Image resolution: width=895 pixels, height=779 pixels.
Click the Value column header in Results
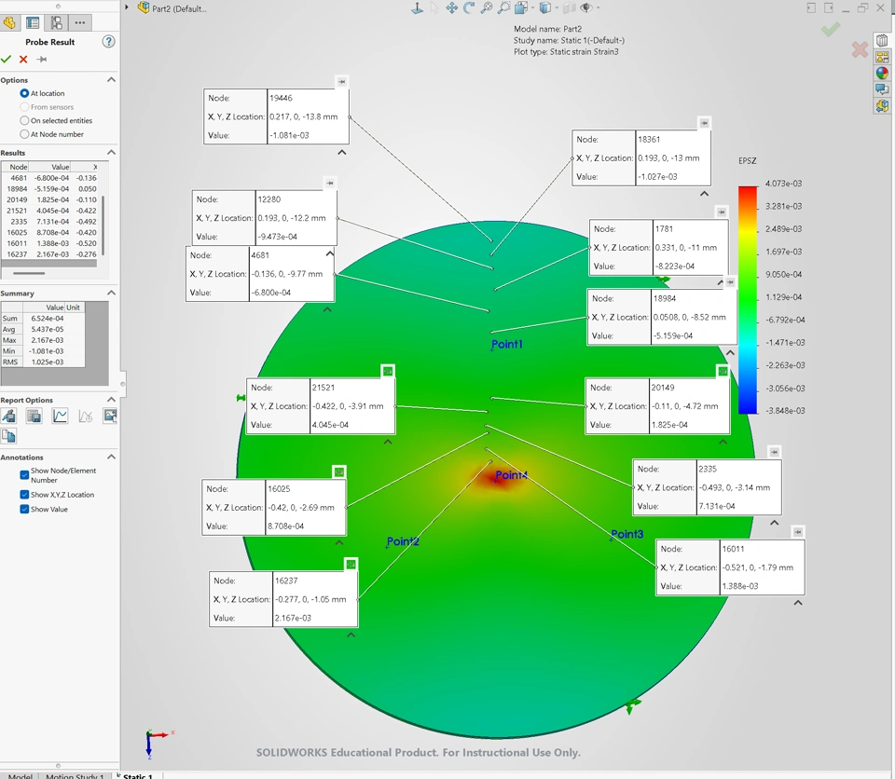[x=50, y=167]
